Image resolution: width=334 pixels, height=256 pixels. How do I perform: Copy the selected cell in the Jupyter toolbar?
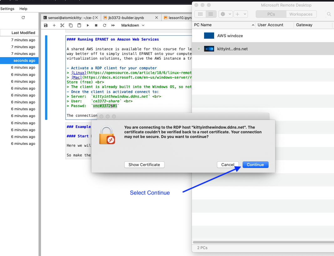point(71,25)
